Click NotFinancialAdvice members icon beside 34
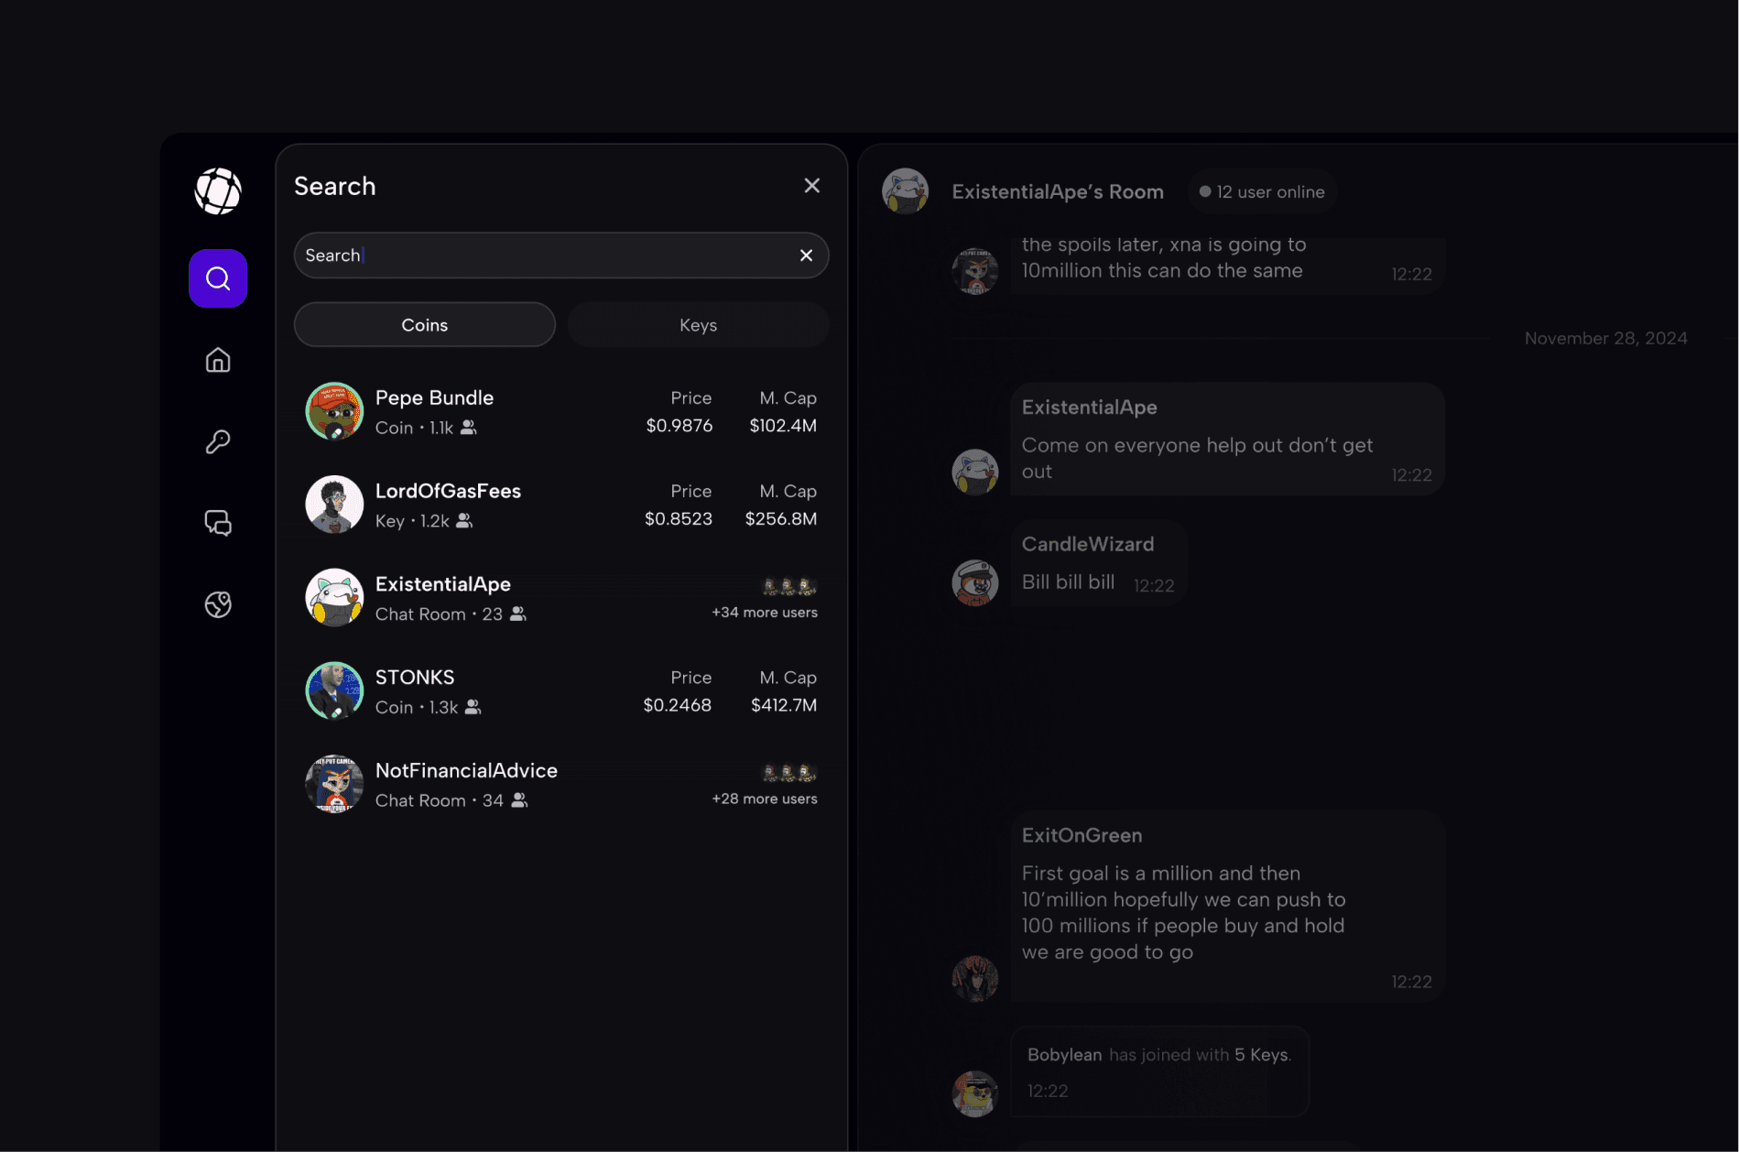This screenshot has width=1739, height=1152. pos(519,801)
